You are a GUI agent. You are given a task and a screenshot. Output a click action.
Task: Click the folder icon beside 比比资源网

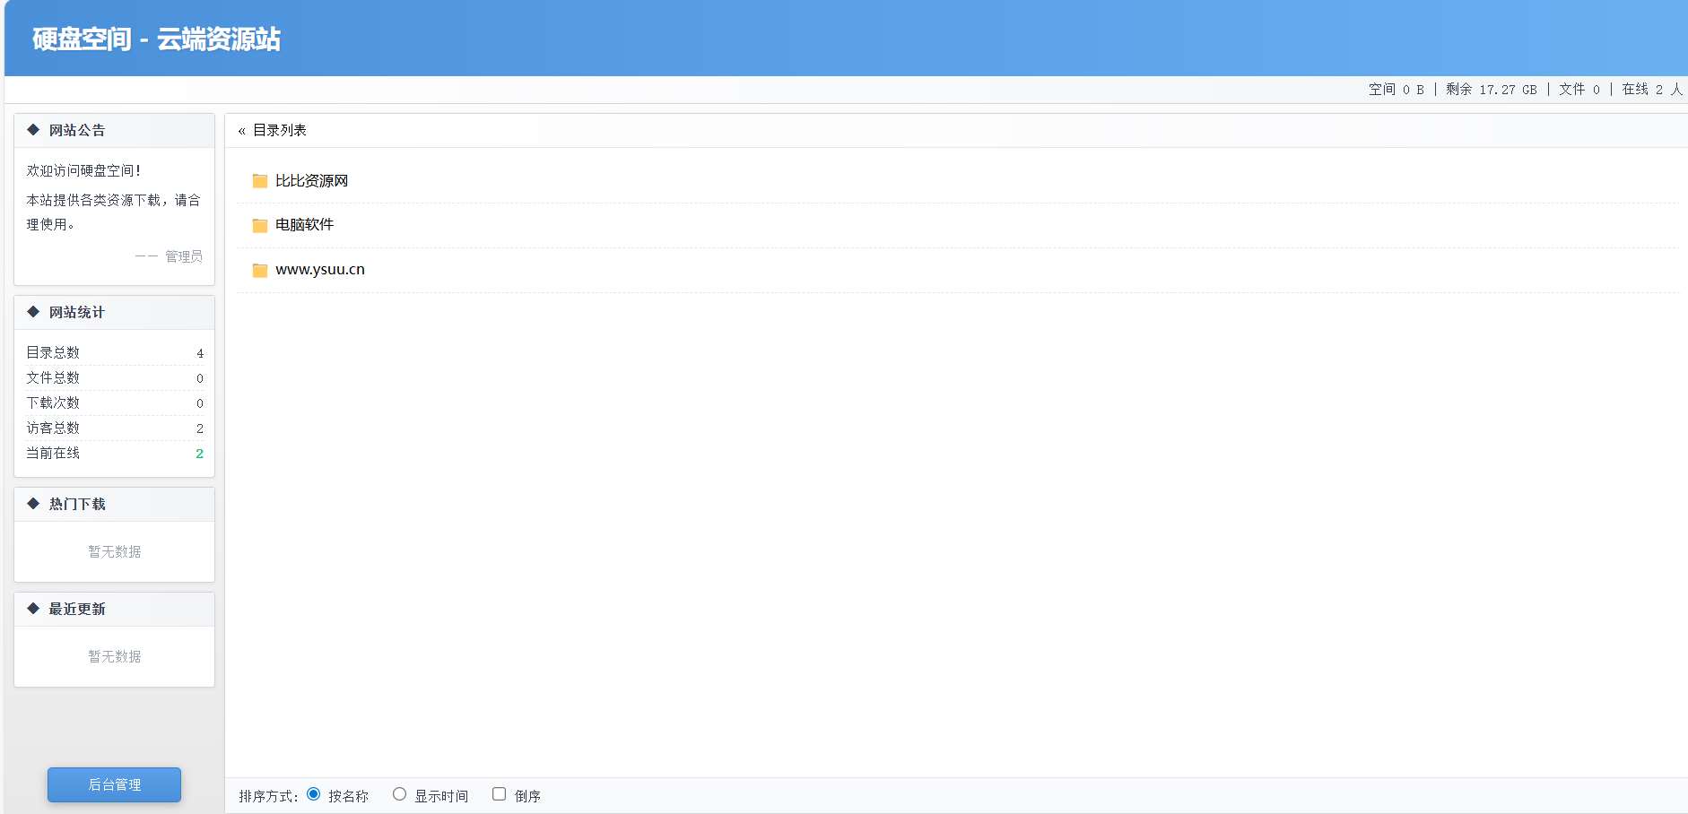260,181
